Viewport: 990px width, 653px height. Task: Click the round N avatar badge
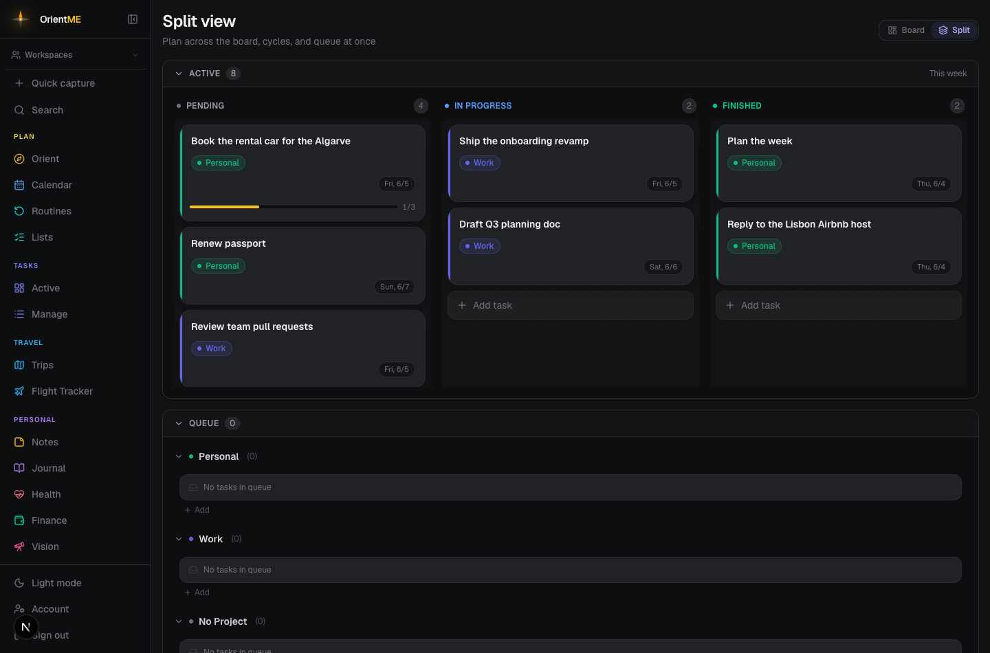tap(26, 627)
